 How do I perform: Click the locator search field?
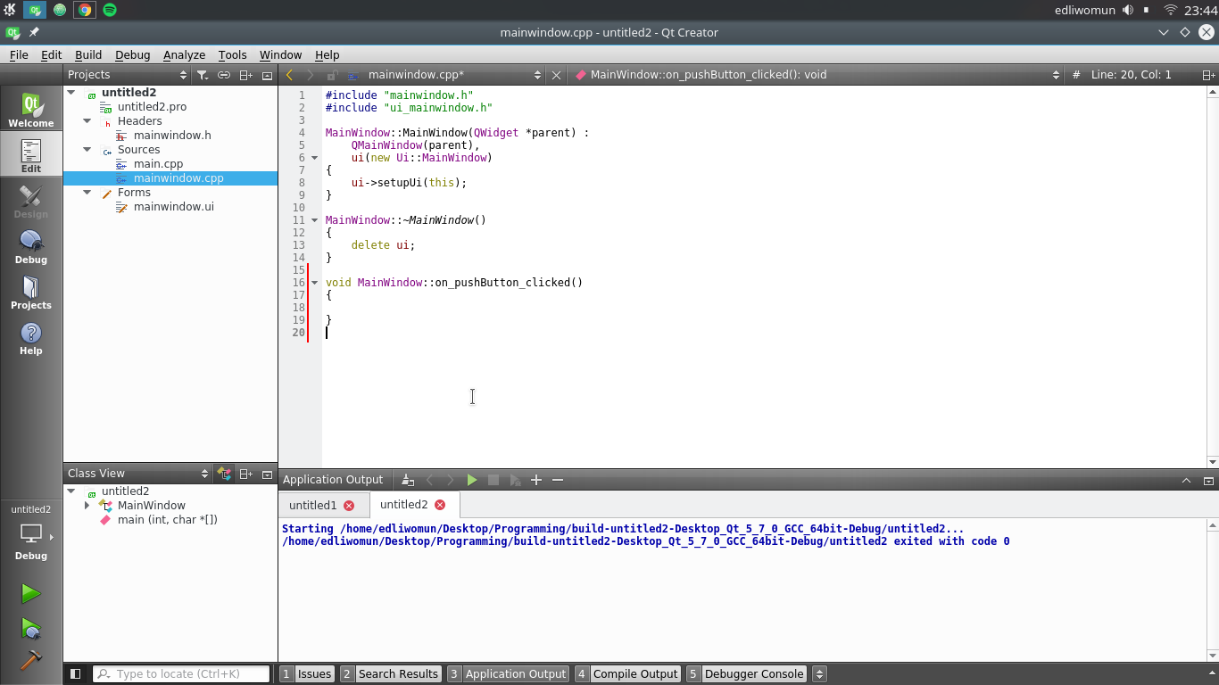(x=181, y=674)
